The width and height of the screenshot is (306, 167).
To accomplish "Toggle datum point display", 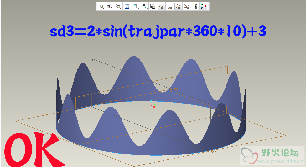I will 178,6.
